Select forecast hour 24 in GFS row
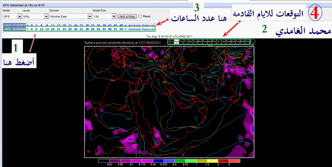 point(64,29)
